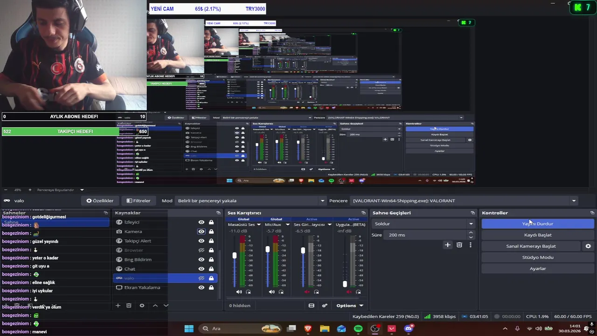Add a new source in Kaynaklar panel
This screenshot has width=597, height=336.
tap(118, 306)
